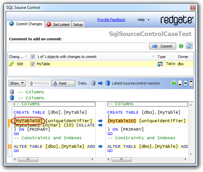The image size is (203, 172).
Task: Switch to the Get Latest tab
Action: point(58,24)
